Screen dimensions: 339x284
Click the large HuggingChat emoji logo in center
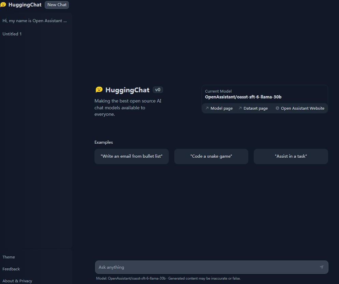(x=99, y=90)
